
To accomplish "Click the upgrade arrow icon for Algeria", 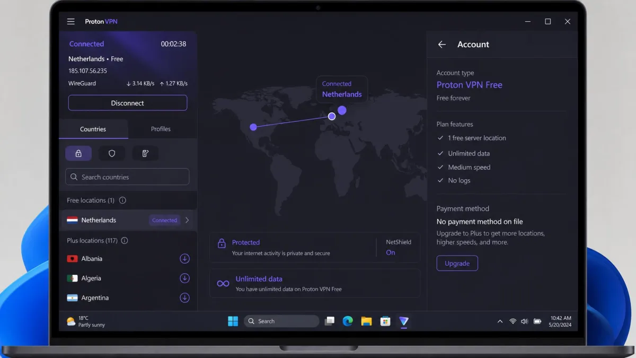I will 184,278.
